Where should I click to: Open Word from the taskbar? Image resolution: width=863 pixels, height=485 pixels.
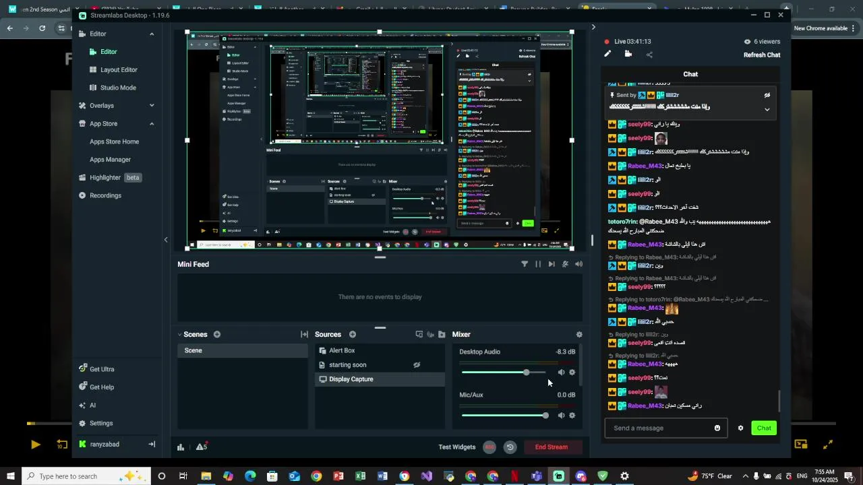click(x=383, y=476)
